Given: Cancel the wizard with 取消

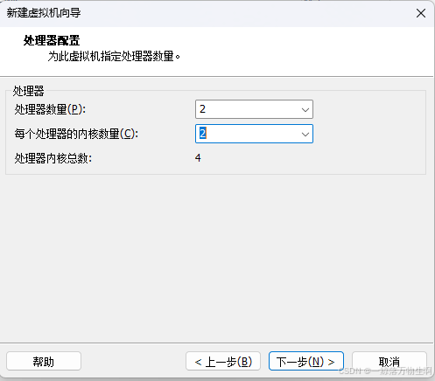Looking at the screenshot, I should tap(389, 362).
